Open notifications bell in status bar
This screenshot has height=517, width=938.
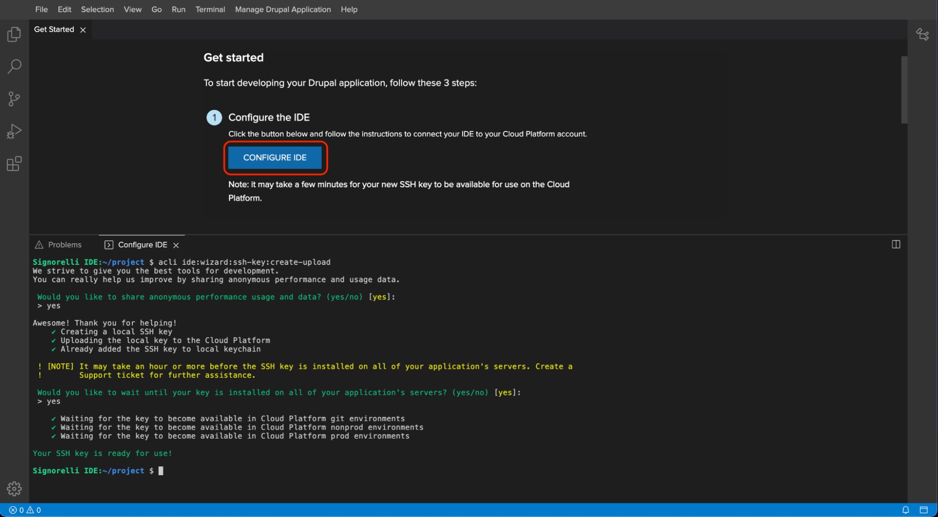(x=906, y=510)
